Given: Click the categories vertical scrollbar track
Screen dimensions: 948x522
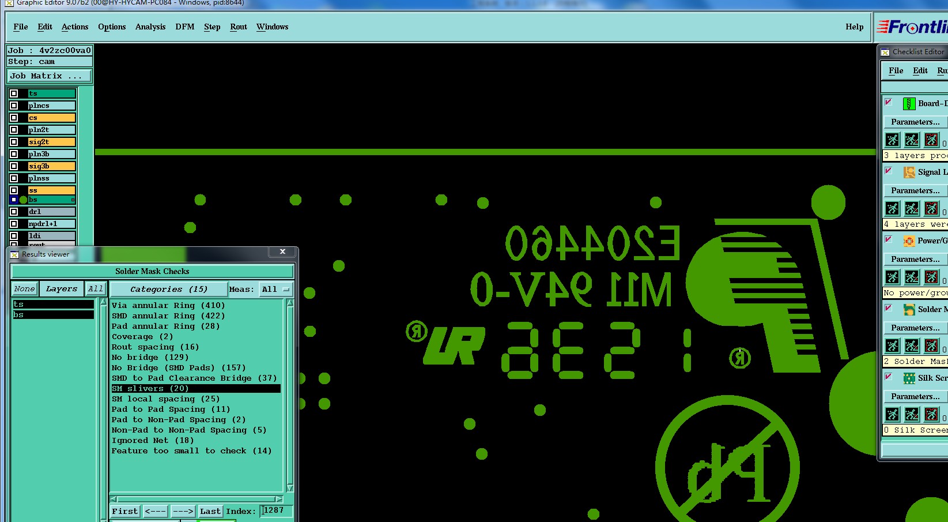Looking at the screenshot, I should point(290,395).
